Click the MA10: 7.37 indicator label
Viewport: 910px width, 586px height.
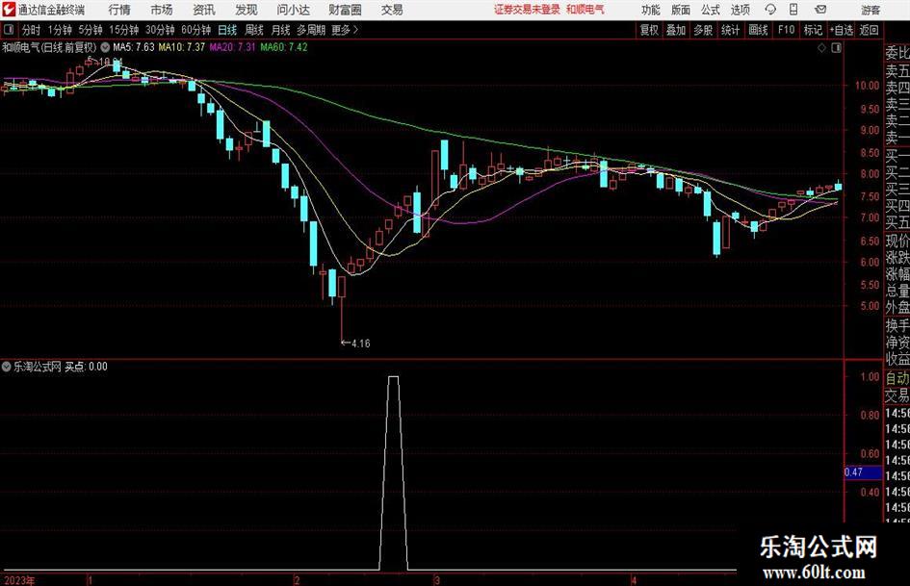(x=182, y=47)
